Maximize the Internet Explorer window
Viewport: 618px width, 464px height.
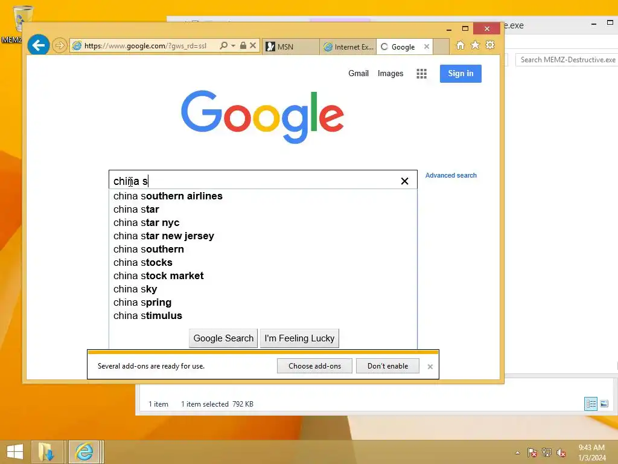(x=465, y=29)
